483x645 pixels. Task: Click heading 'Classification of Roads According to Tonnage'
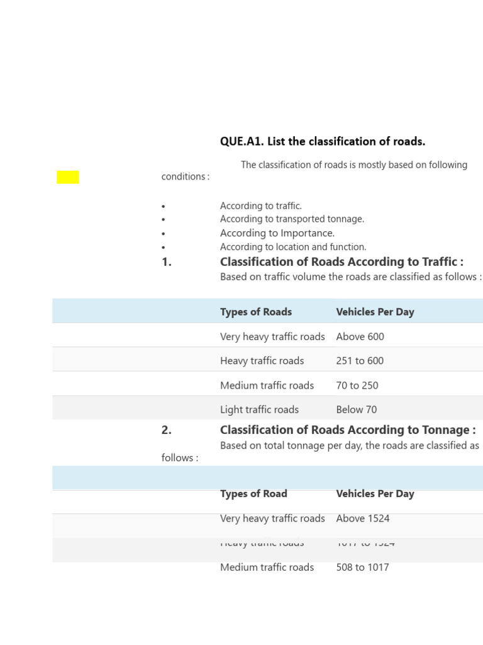pos(348,430)
